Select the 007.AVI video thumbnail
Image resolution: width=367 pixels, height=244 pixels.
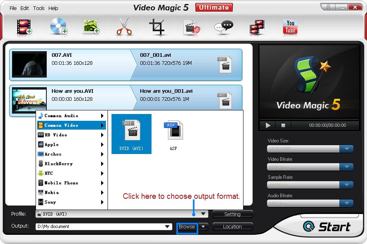tap(29, 64)
